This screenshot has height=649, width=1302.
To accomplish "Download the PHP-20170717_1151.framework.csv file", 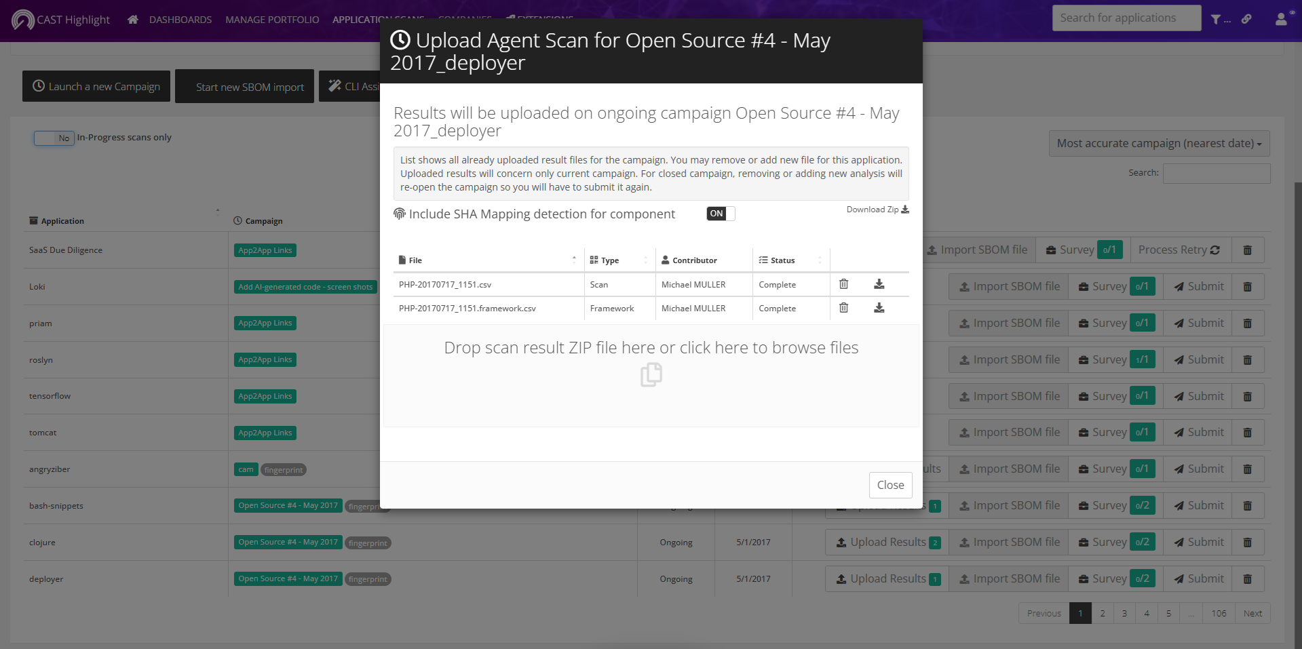I will [879, 308].
